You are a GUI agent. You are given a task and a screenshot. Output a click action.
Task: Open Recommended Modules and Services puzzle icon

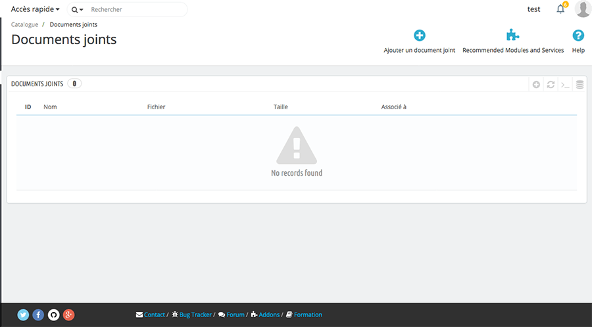512,36
